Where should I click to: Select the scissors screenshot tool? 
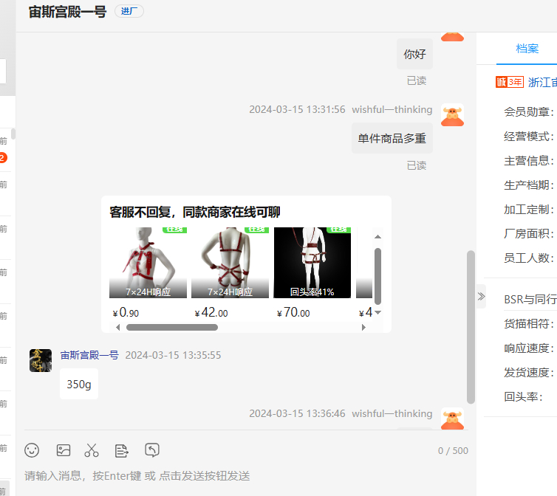92,449
